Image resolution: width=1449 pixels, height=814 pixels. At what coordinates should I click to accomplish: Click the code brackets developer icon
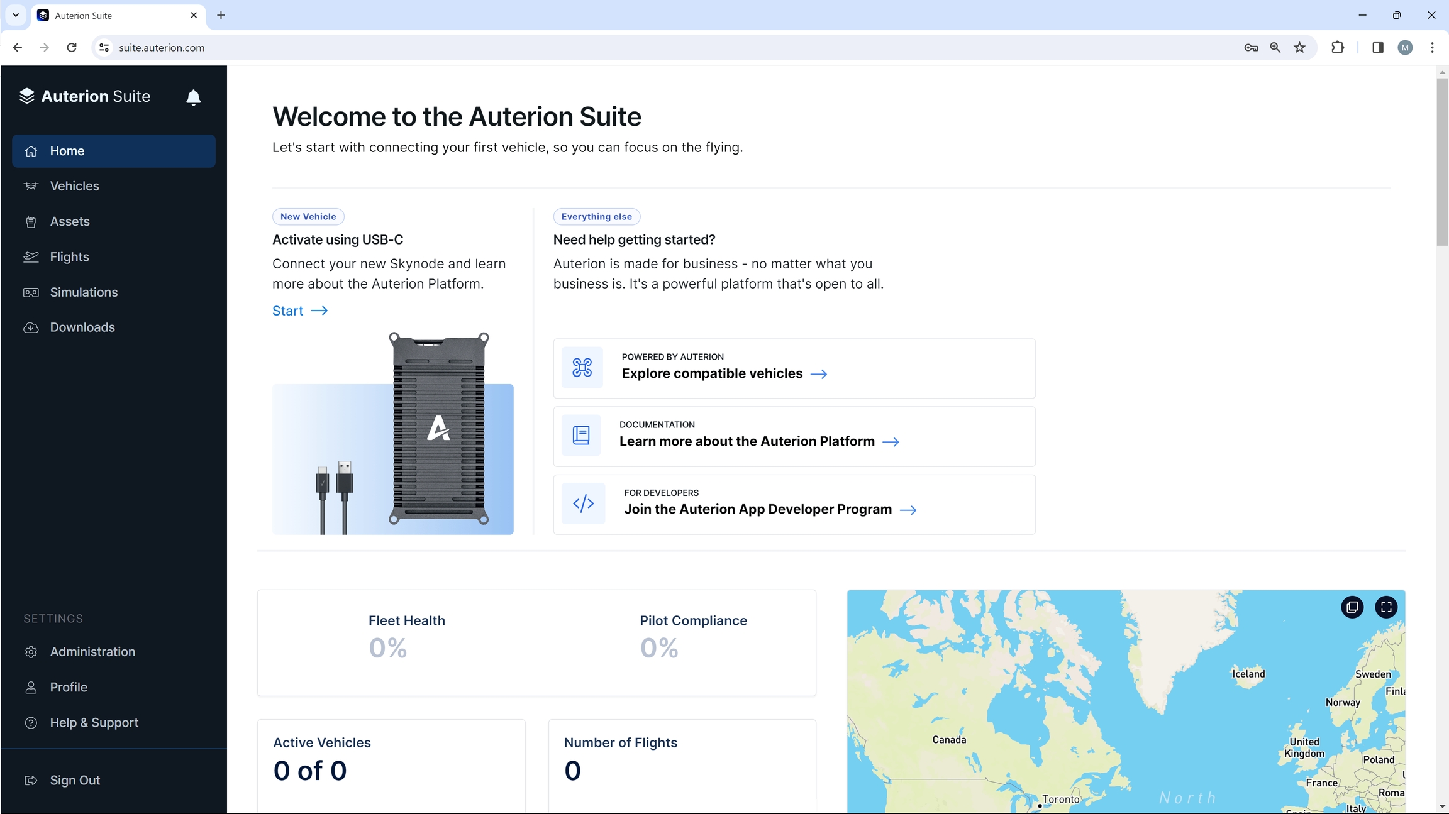coord(583,503)
